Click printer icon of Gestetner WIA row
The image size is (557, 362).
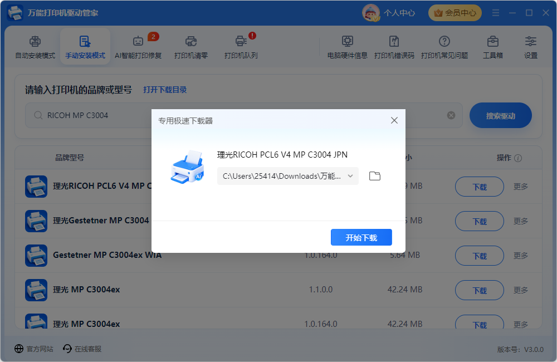[x=36, y=255]
